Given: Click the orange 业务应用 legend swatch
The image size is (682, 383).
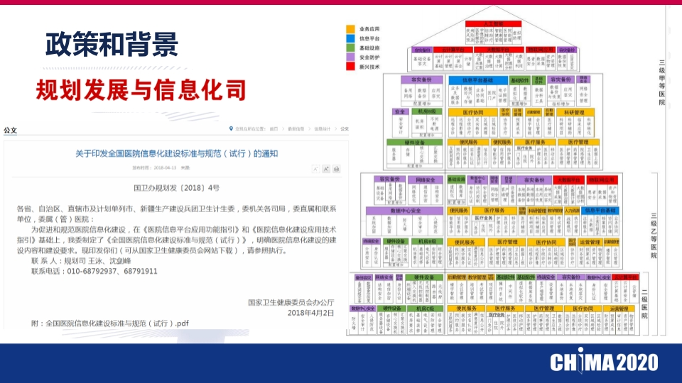Looking at the screenshot, I should (x=350, y=29).
